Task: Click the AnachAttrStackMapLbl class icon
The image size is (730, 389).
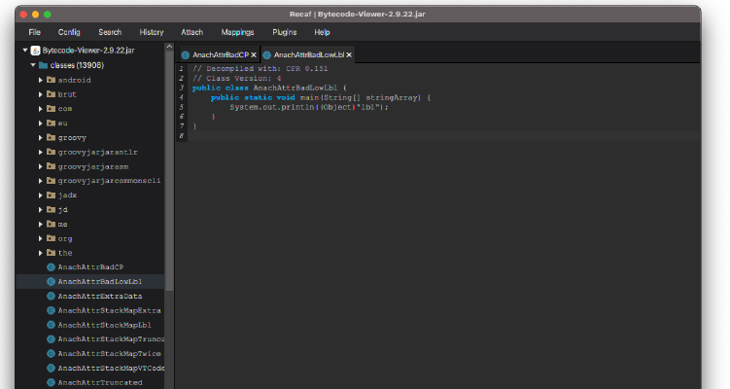Action: 52,325
